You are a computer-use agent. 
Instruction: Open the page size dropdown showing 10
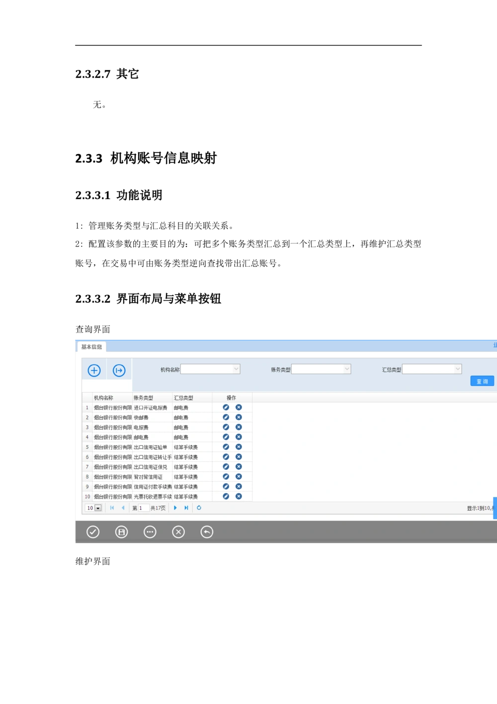[98, 508]
